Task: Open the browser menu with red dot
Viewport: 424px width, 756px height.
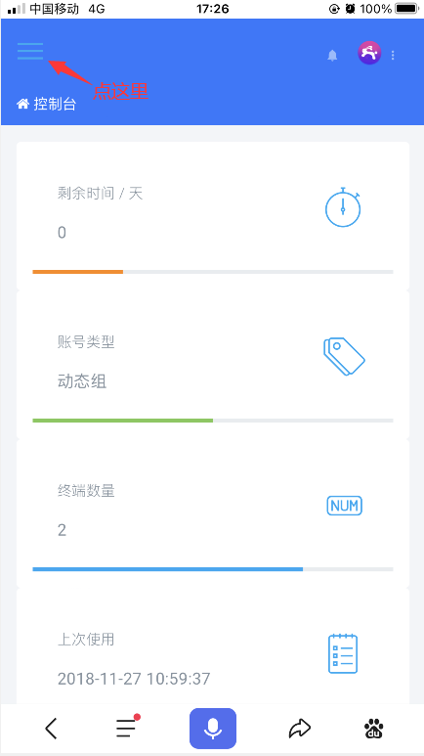Action: [128, 727]
